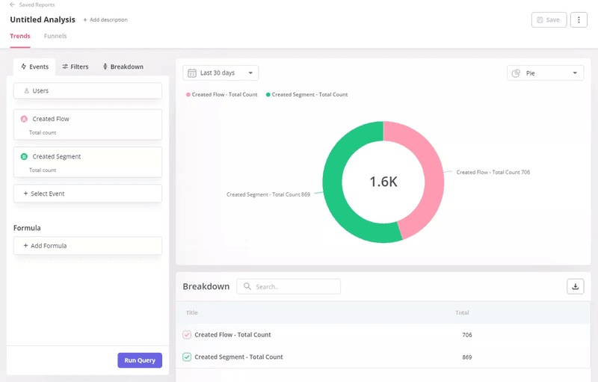Click the Add description link
The width and height of the screenshot is (598, 382).
(x=105, y=20)
